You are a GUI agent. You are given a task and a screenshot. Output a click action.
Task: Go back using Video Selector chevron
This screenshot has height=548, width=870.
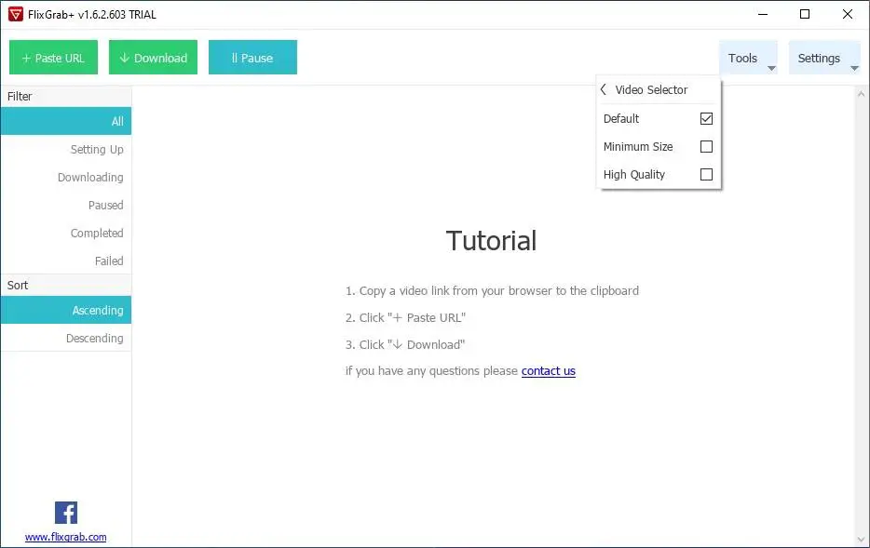pyautogui.click(x=604, y=89)
